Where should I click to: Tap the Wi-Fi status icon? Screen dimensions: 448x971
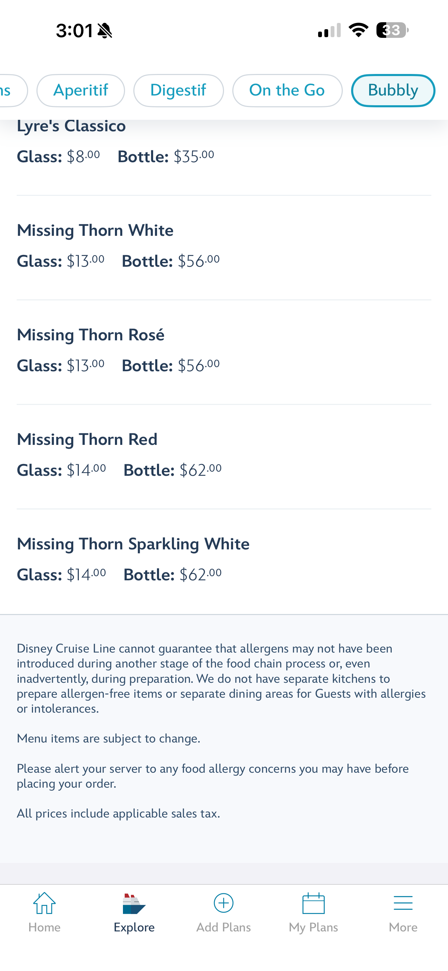click(x=358, y=30)
